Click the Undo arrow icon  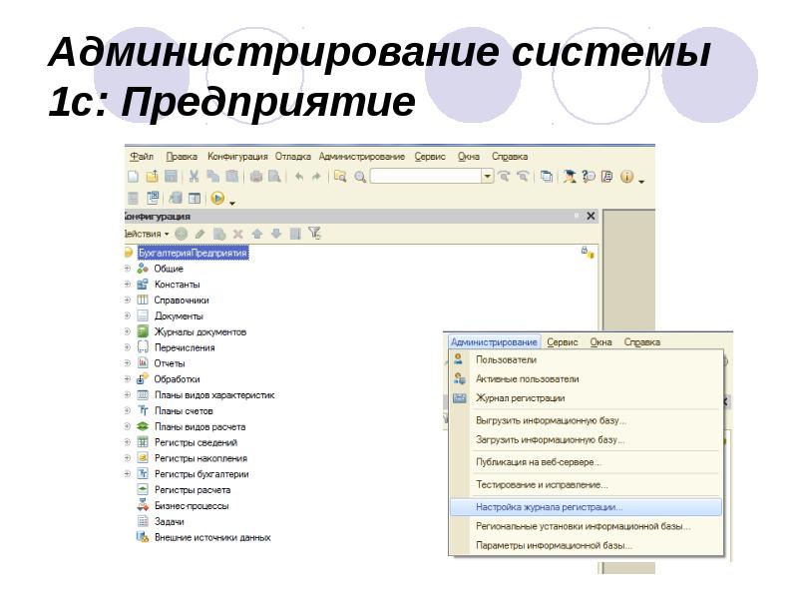tap(299, 177)
